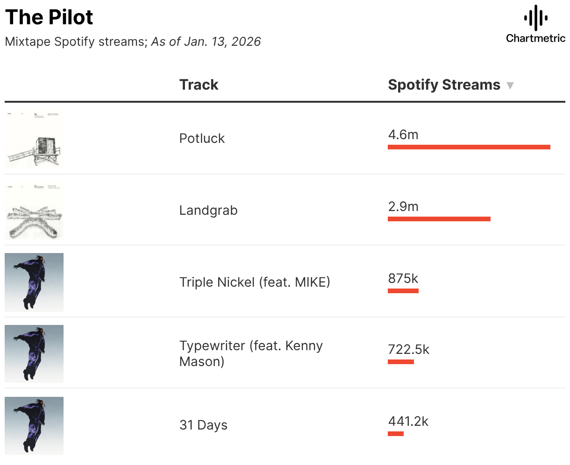Image resolution: width=570 pixels, height=465 pixels.
Task: Open the Landgrab cover art thumbnail
Action: (x=34, y=211)
